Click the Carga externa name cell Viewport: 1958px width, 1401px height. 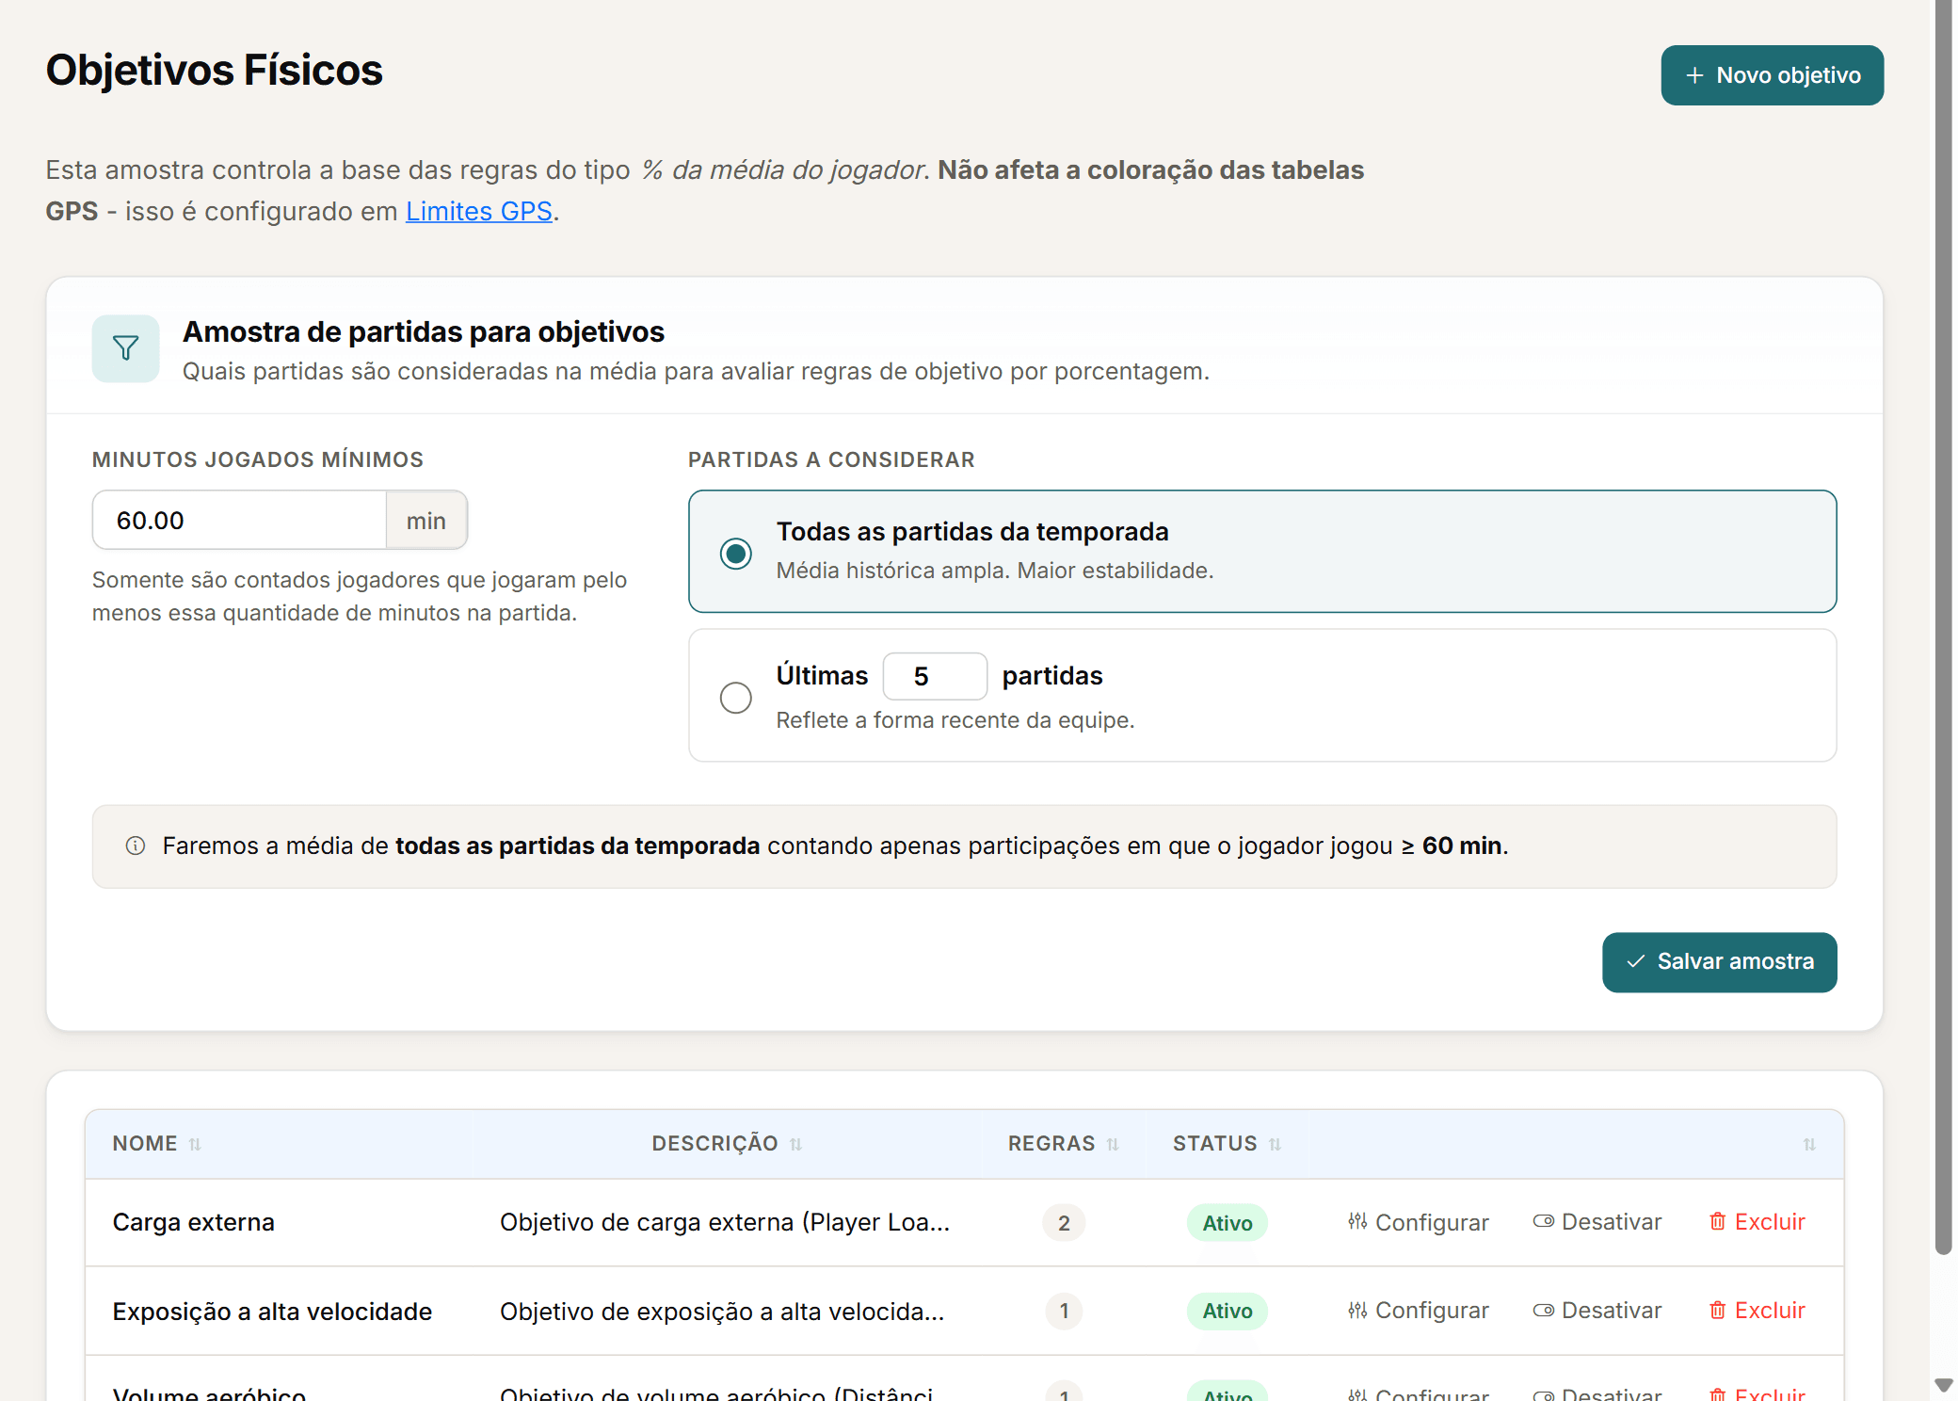click(x=194, y=1222)
